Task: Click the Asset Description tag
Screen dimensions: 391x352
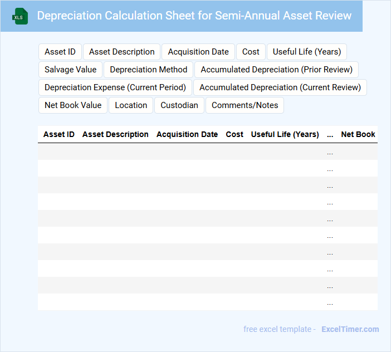Action: tap(122, 52)
